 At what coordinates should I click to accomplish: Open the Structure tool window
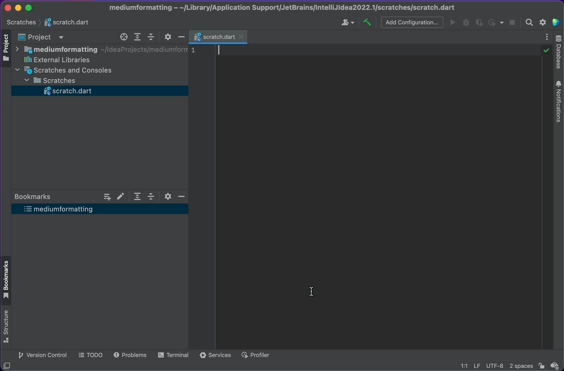[x=5, y=325]
